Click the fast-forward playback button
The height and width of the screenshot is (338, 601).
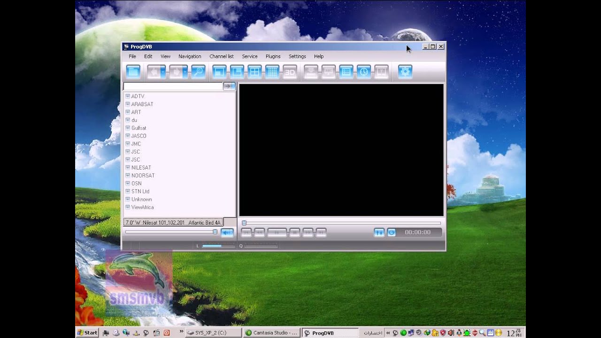click(x=308, y=232)
